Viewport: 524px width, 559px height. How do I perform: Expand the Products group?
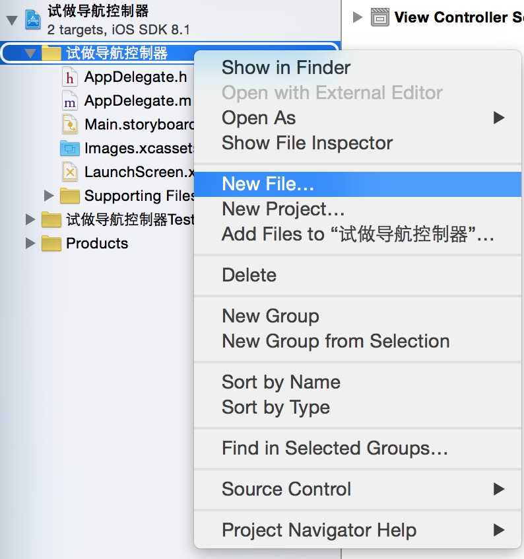pos(30,243)
